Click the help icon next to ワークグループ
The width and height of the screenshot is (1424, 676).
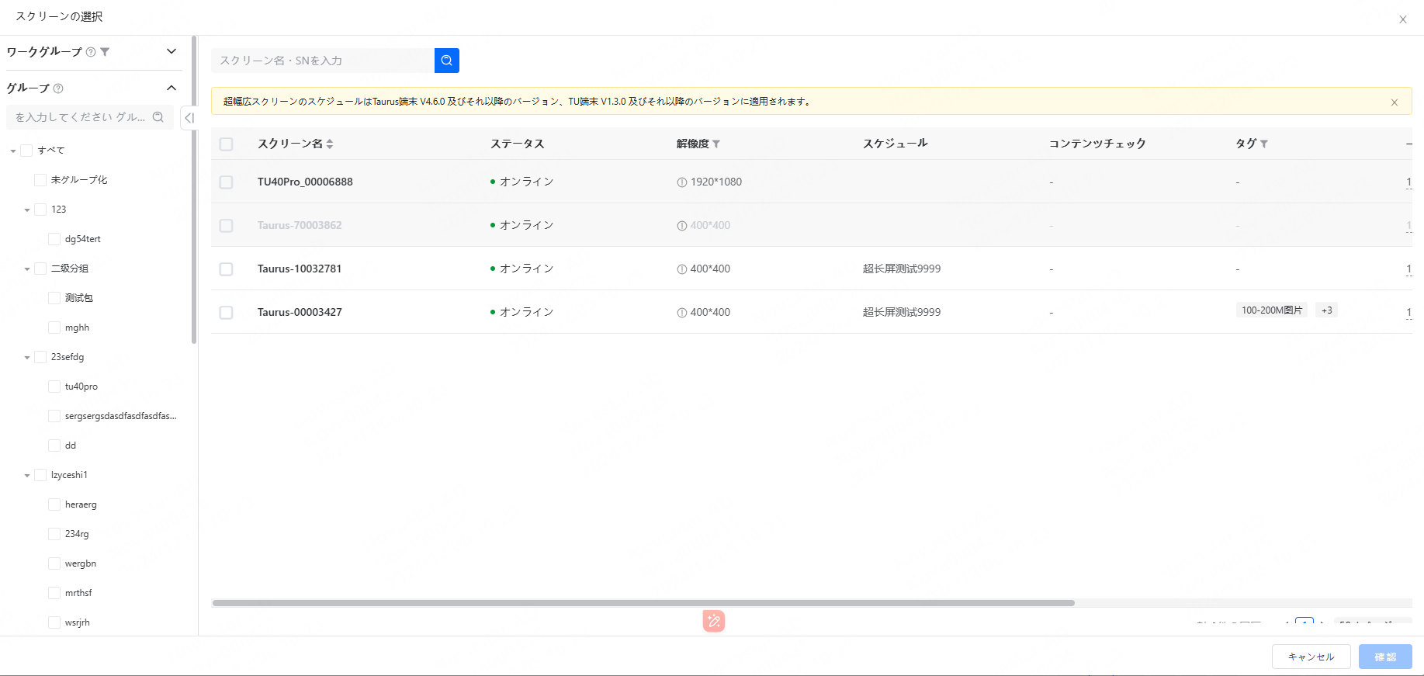tap(91, 52)
